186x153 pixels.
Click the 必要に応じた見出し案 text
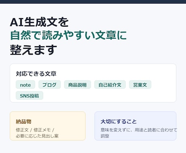click(37, 136)
